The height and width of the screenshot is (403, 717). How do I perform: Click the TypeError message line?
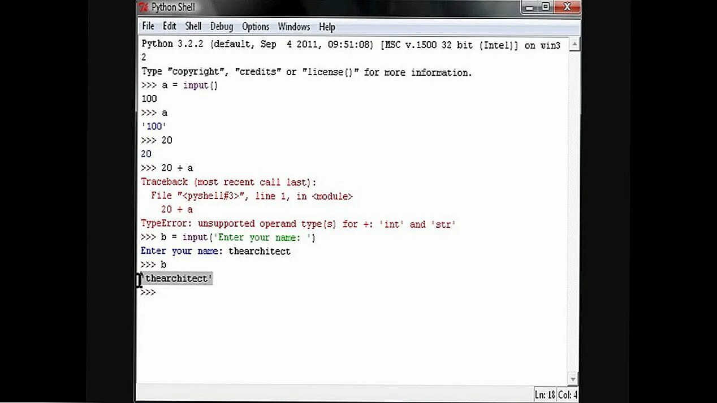[x=298, y=224]
